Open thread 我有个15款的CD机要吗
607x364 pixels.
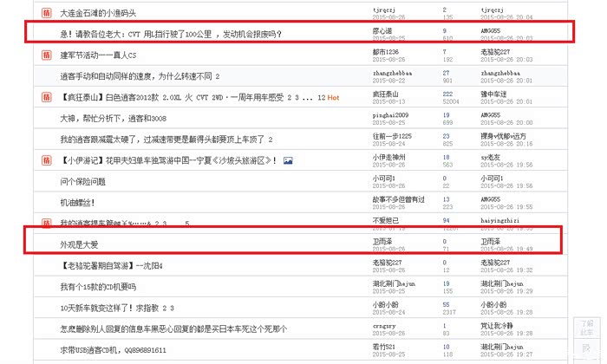(98, 287)
